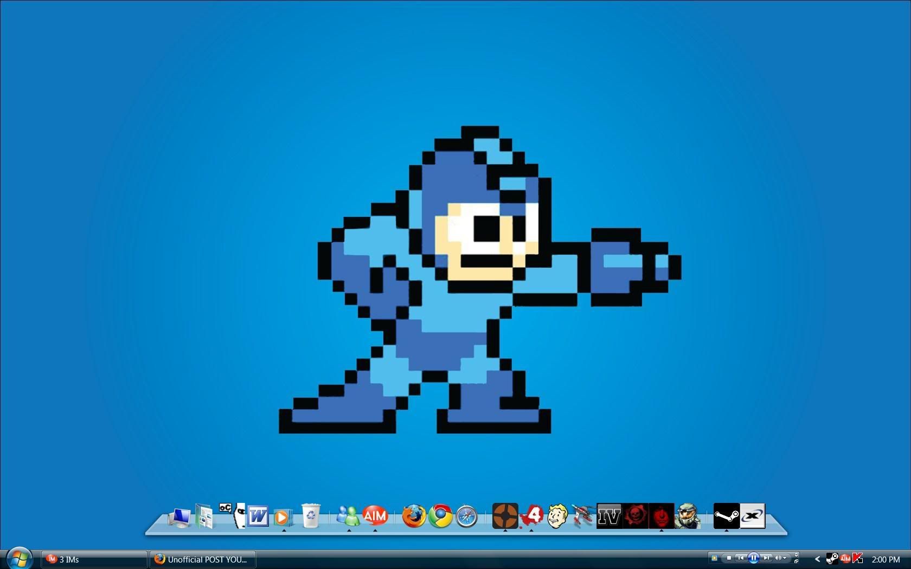911x569 pixels.
Task: Launch second Gears of War dock icon
Action: coord(661,516)
